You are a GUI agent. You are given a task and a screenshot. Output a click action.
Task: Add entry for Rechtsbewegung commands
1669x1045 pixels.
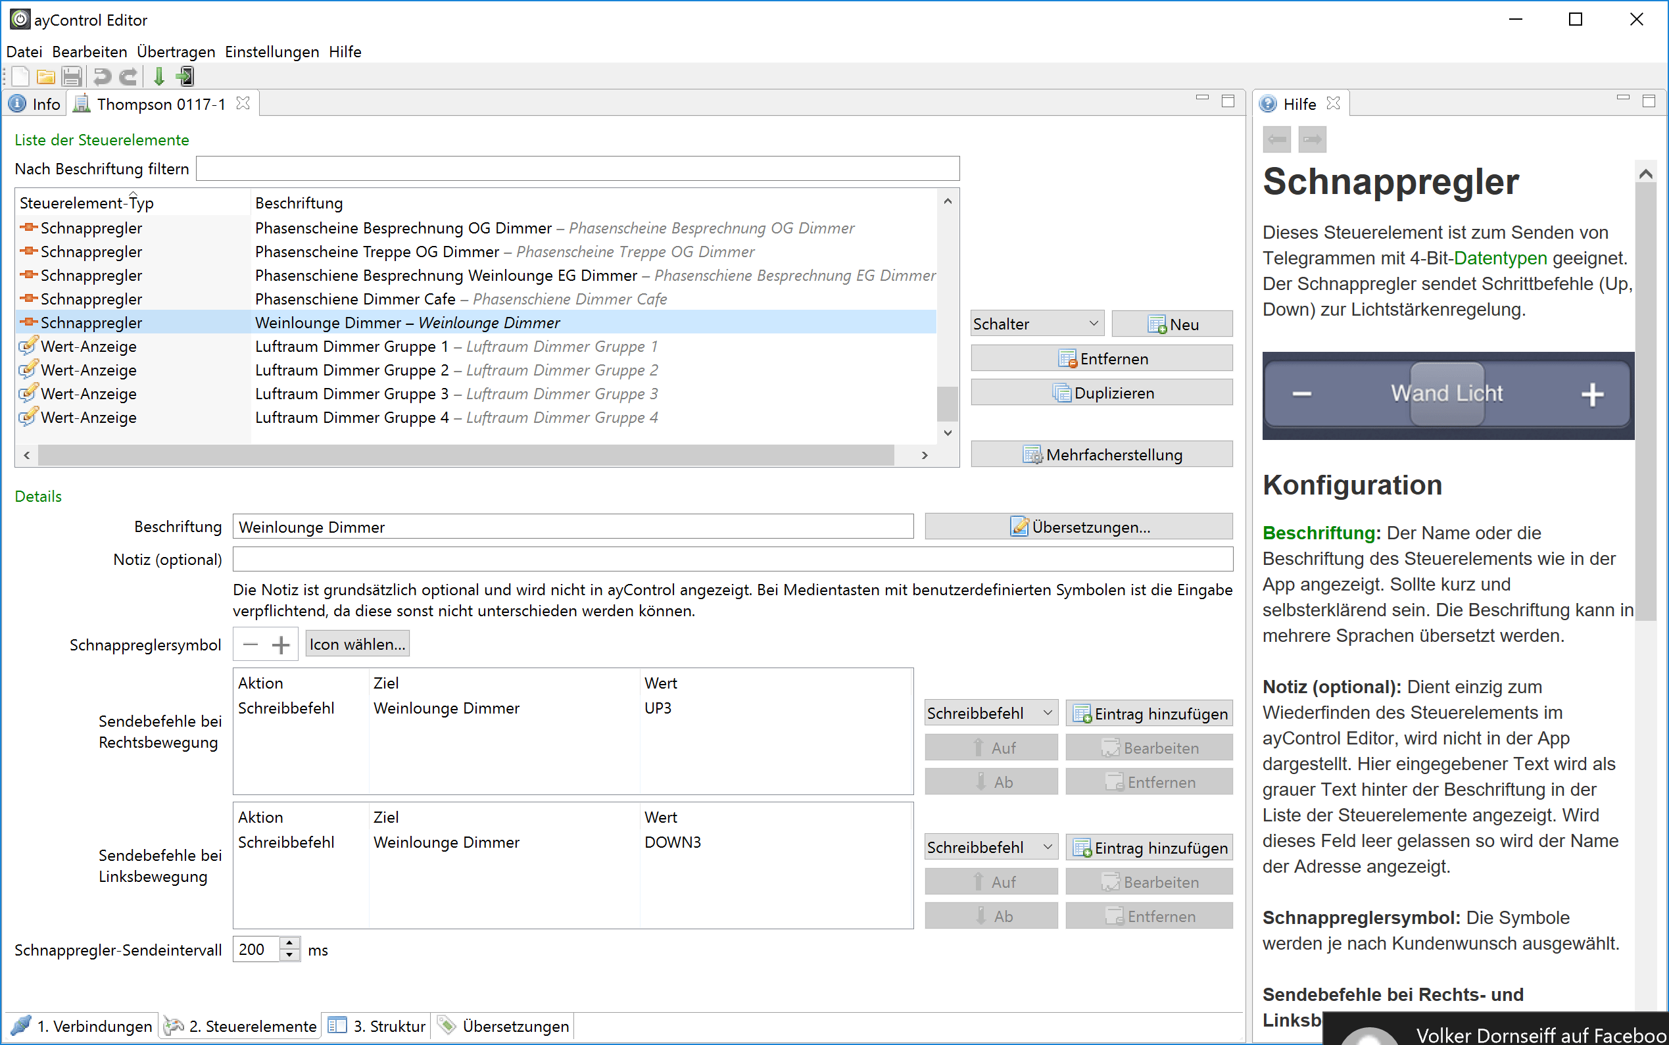coord(1149,714)
